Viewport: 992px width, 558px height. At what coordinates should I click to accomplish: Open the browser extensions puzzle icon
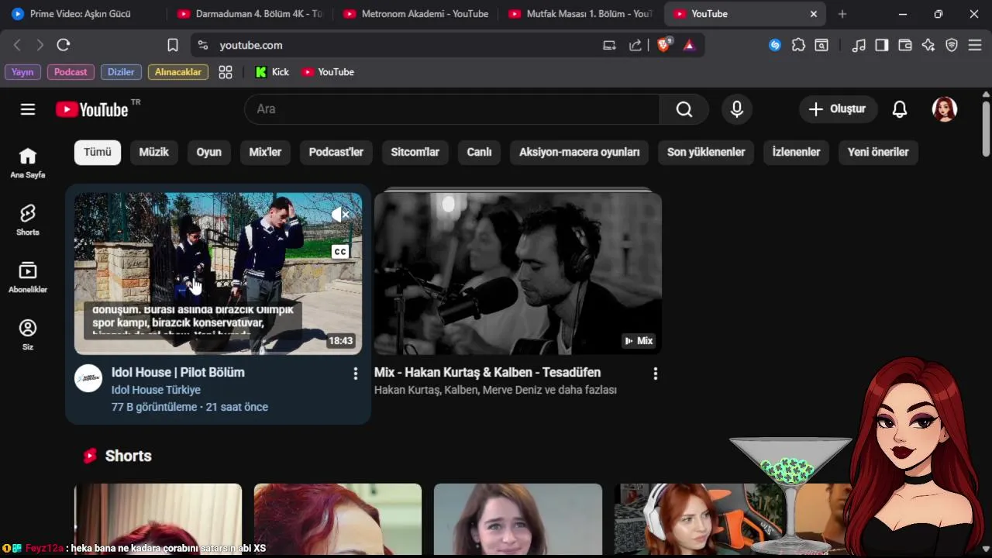798,45
